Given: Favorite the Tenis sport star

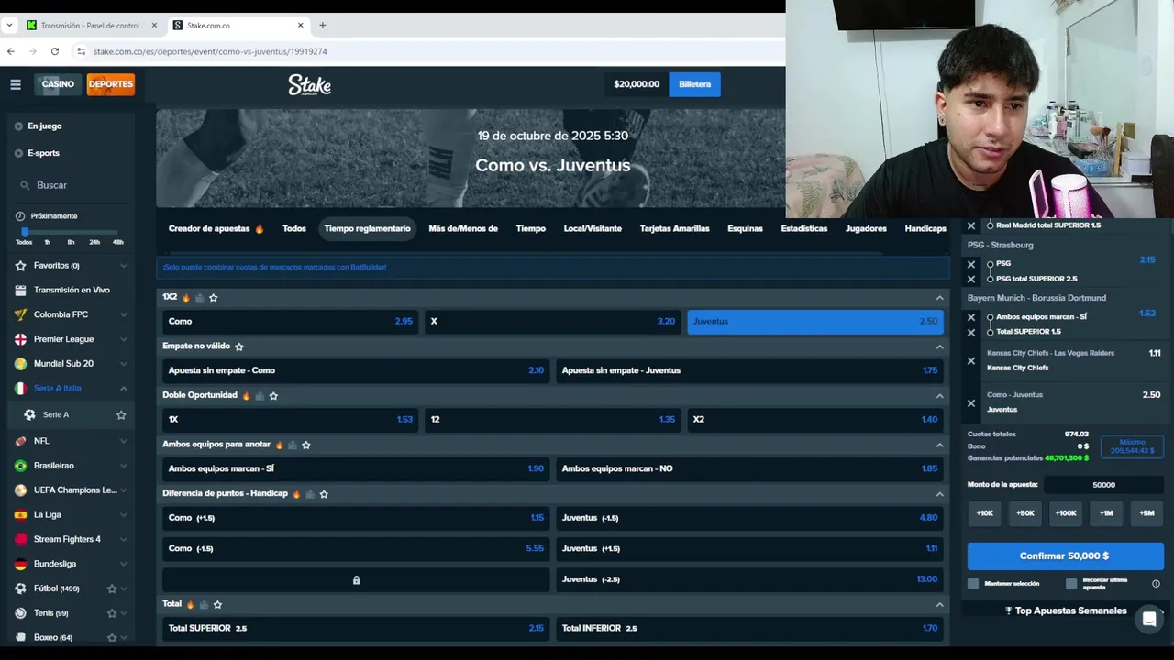Looking at the screenshot, I should tap(112, 613).
